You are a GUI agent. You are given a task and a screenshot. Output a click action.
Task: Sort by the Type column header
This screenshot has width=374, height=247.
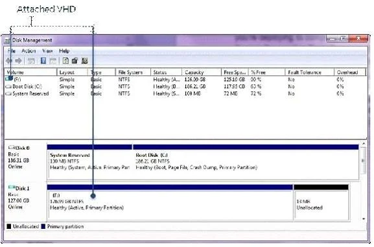coord(102,73)
